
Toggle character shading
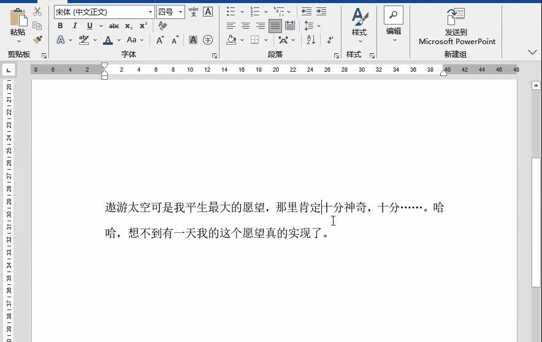[193, 40]
